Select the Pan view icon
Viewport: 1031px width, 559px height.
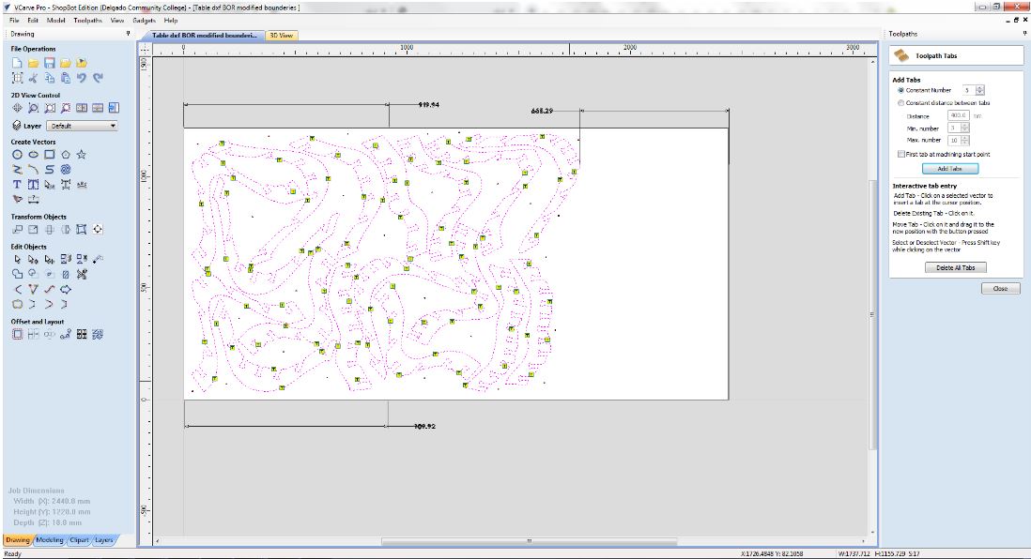pos(17,108)
